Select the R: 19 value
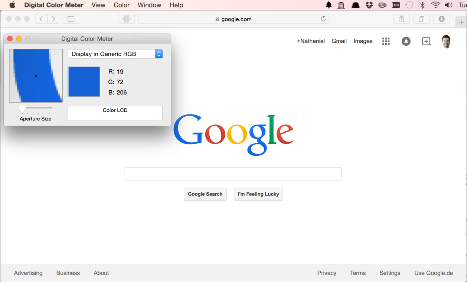This screenshot has width=467, height=282. pos(116,72)
